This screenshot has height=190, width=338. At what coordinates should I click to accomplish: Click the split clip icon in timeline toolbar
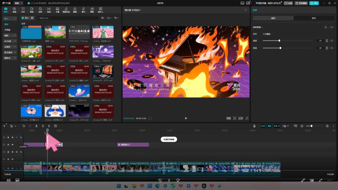(x=36, y=126)
